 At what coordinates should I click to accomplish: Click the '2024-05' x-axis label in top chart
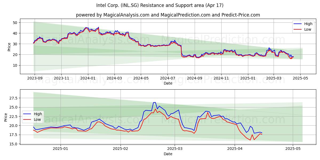pos(141,79)
